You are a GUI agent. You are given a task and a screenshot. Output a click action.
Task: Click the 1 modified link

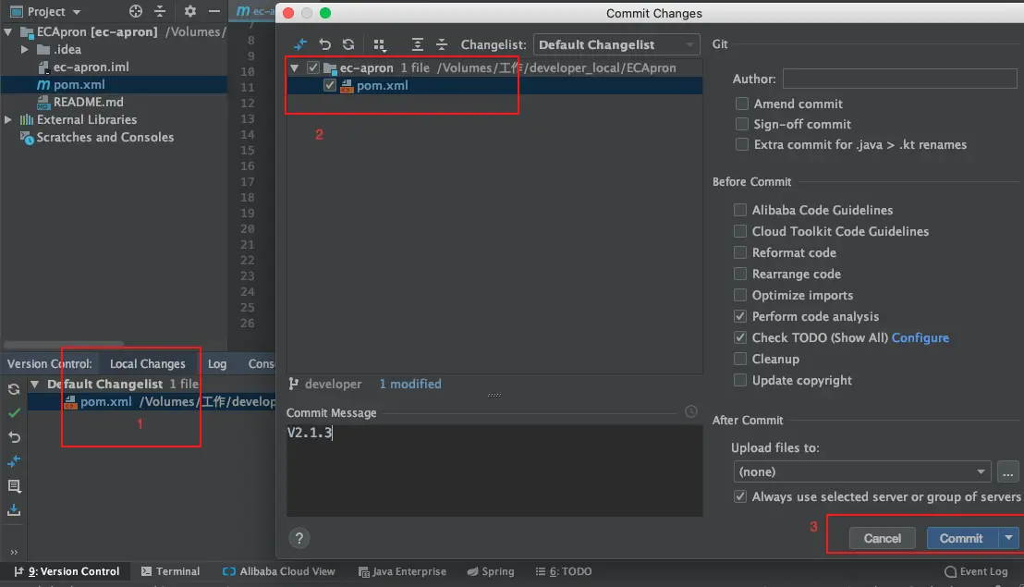(x=410, y=384)
